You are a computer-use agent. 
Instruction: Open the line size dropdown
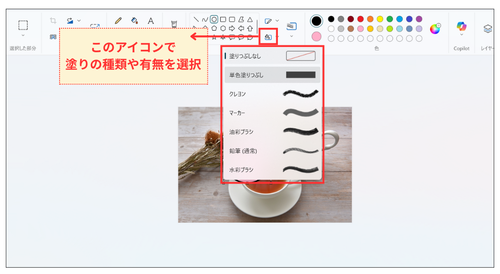(292, 36)
